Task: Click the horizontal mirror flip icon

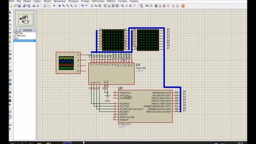Action: coord(10,125)
